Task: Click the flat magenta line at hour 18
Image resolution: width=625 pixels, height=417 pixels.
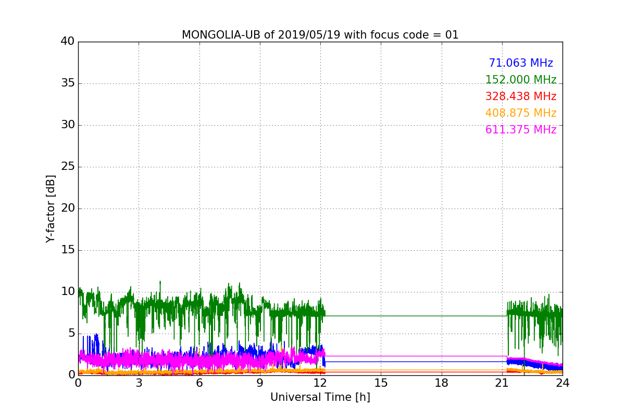Action: click(x=442, y=356)
